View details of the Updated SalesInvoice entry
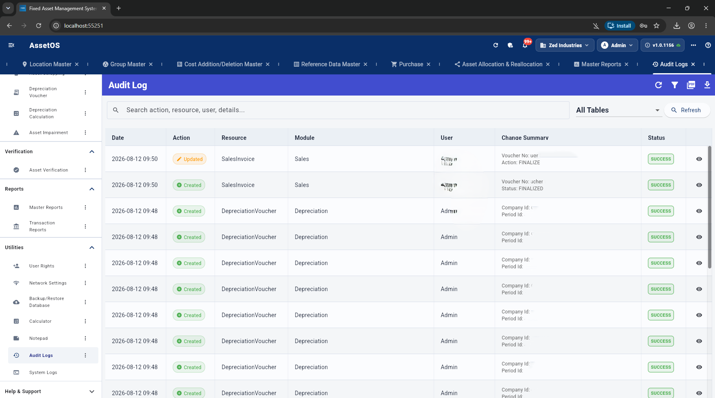The height and width of the screenshot is (398, 715). pos(699,159)
